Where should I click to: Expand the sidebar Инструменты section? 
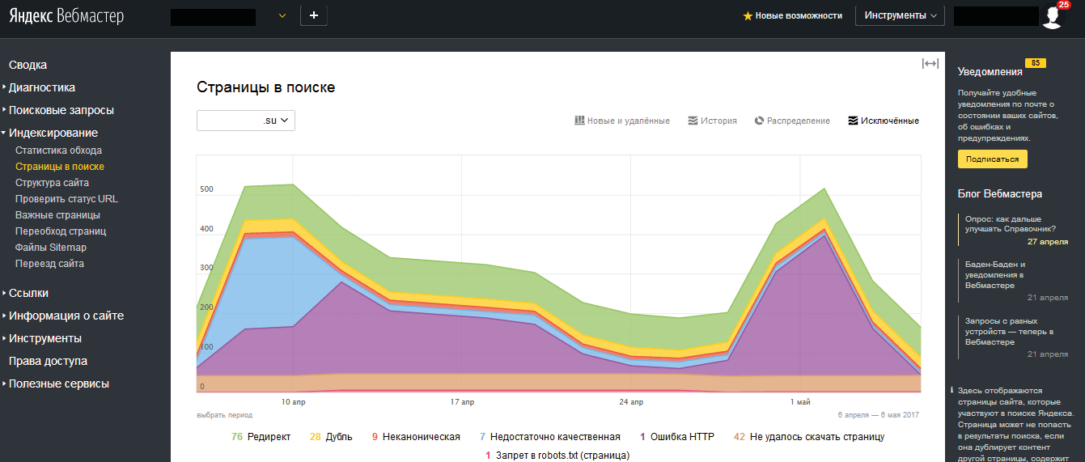tap(45, 338)
